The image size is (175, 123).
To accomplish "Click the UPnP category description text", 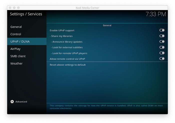I will pyautogui.click(x=106, y=107).
